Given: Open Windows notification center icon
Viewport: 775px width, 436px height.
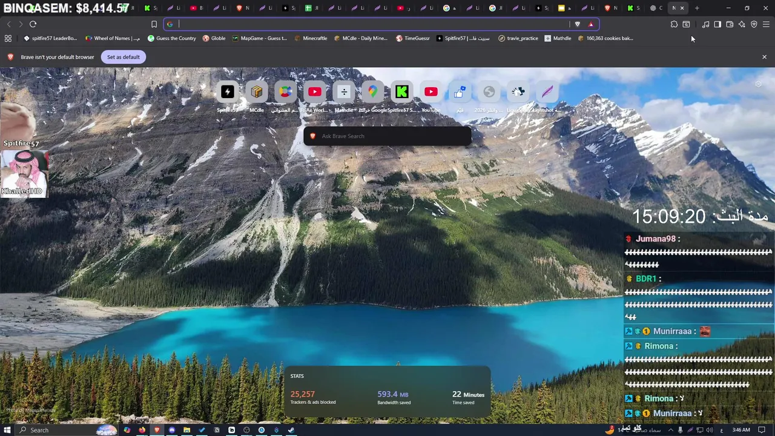Looking at the screenshot, I should click(762, 430).
